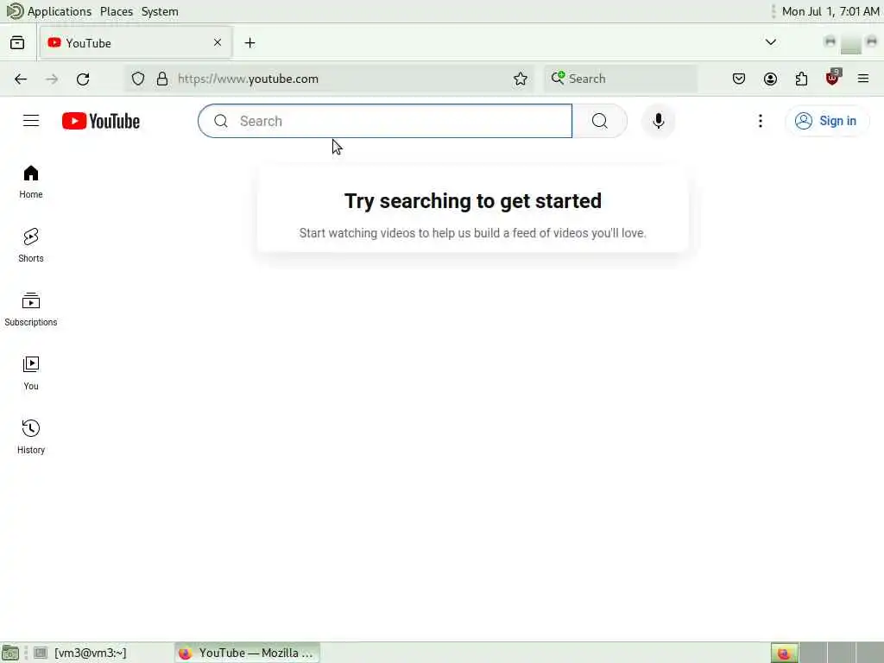Open the tracking protection shield icon
Viewport: 884px width, 663px height.
coord(138,79)
